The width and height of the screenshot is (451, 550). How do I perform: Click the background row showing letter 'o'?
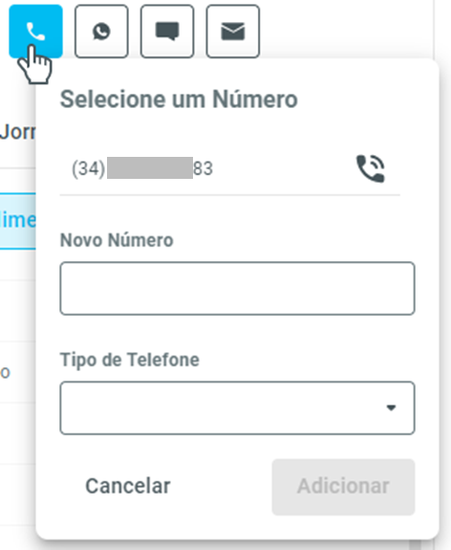5,372
